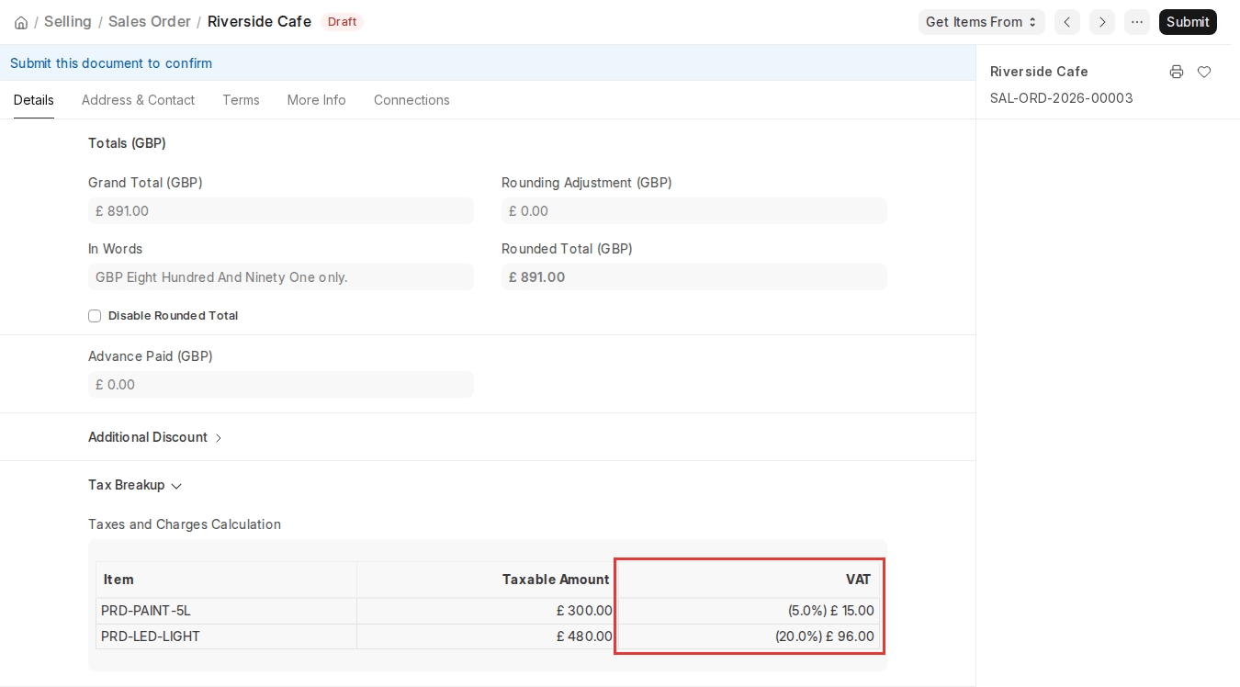This screenshot has width=1240, height=687.
Task: Click taxable amount £ 300.00
Action: (487, 611)
